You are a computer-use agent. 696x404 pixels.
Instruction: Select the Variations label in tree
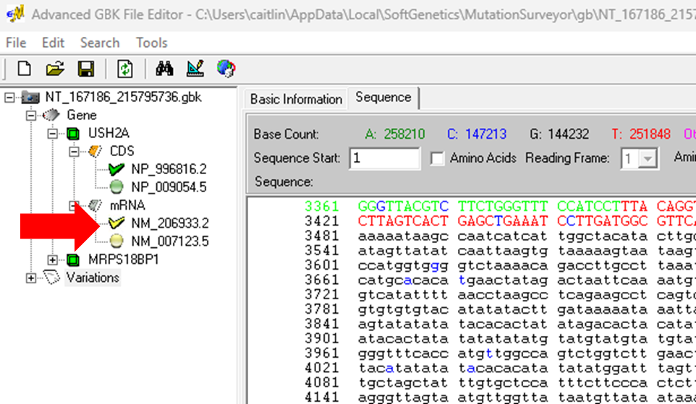(93, 278)
